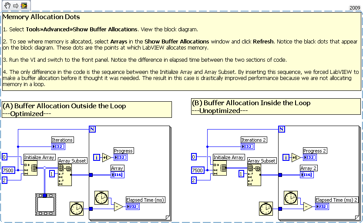363x223 pixels.
Task: Click Iterations 2 I32 control terminal
Action: (248, 146)
